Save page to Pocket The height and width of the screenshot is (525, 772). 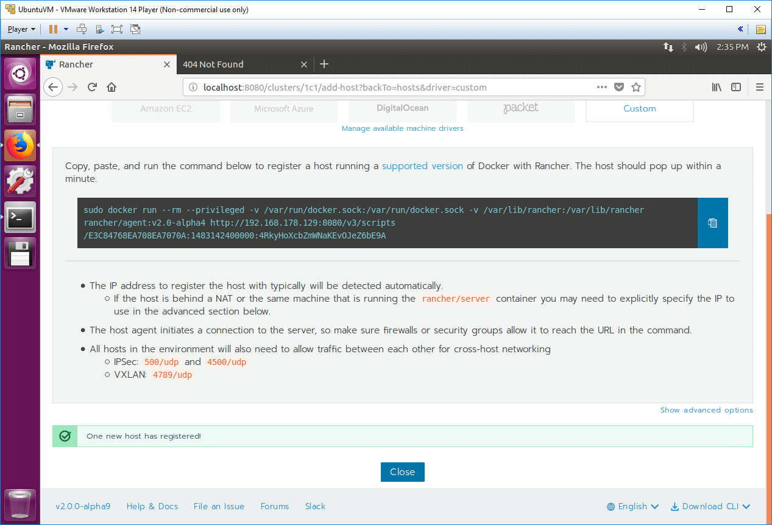click(x=619, y=87)
